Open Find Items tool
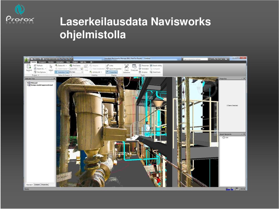 coord(75,66)
